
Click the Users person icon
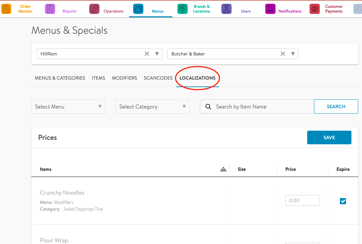point(226,9)
